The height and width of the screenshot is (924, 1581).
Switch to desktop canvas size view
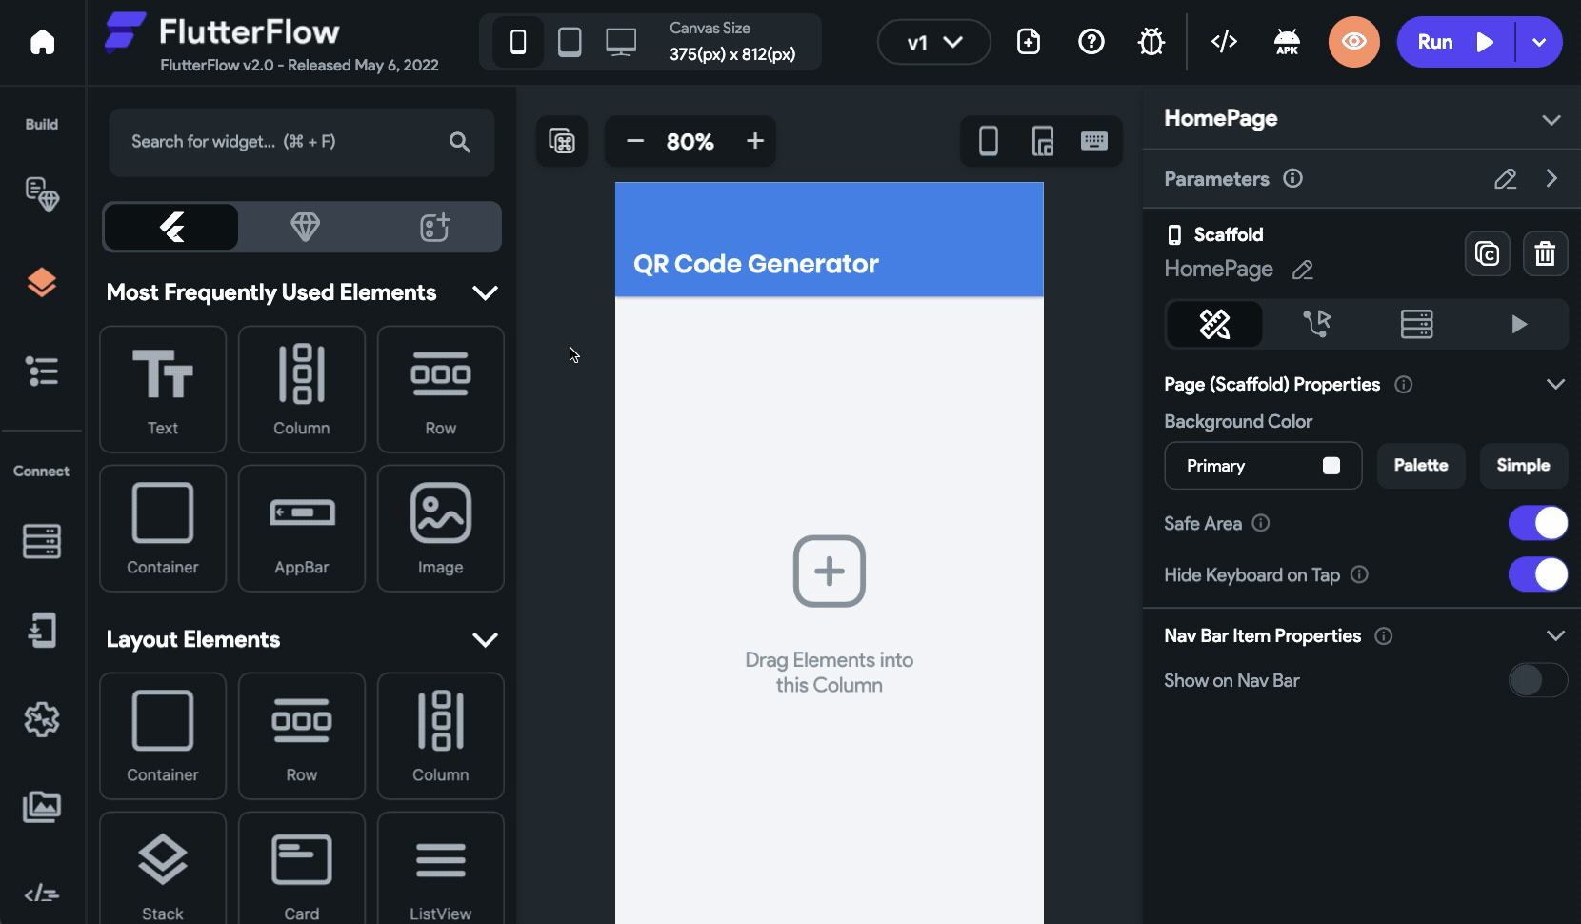[621, 41]
